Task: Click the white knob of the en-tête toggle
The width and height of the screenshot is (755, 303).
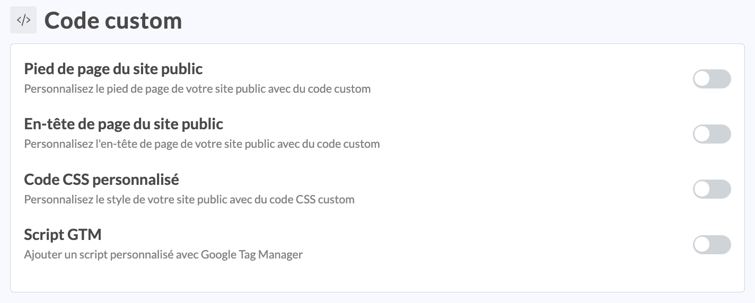Action: (x=702, y=134)
